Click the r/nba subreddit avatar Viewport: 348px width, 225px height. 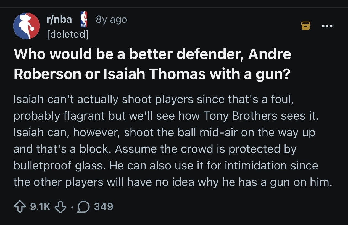point(27,26)
